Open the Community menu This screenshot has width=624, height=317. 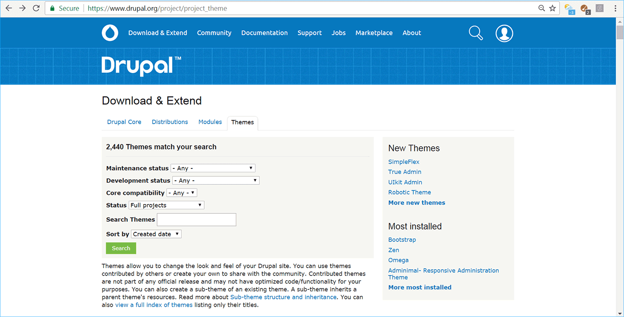click(x=214, y=33)
